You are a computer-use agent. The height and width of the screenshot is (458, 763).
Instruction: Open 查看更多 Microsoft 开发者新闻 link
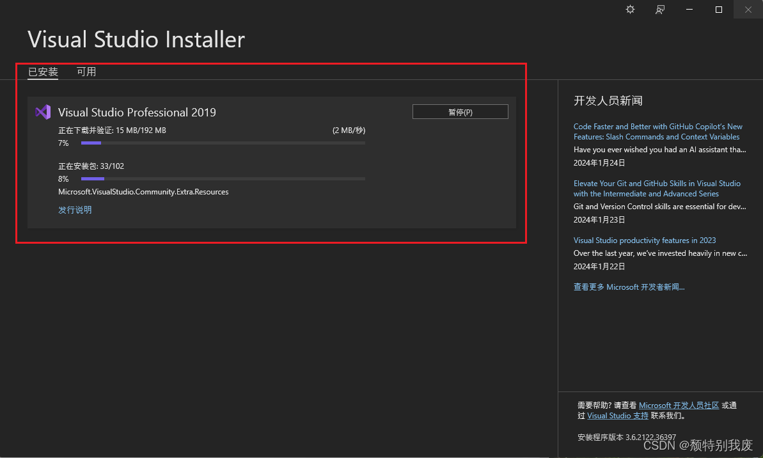(629, 287)
